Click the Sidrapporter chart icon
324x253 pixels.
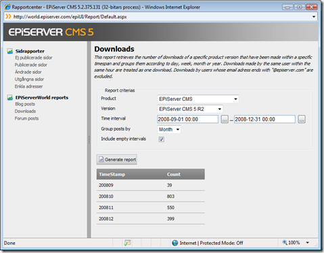(9, 51)
